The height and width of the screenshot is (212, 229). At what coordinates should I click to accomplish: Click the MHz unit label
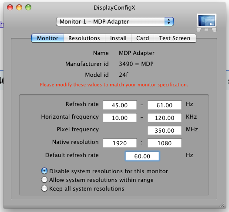pos(192,129)
